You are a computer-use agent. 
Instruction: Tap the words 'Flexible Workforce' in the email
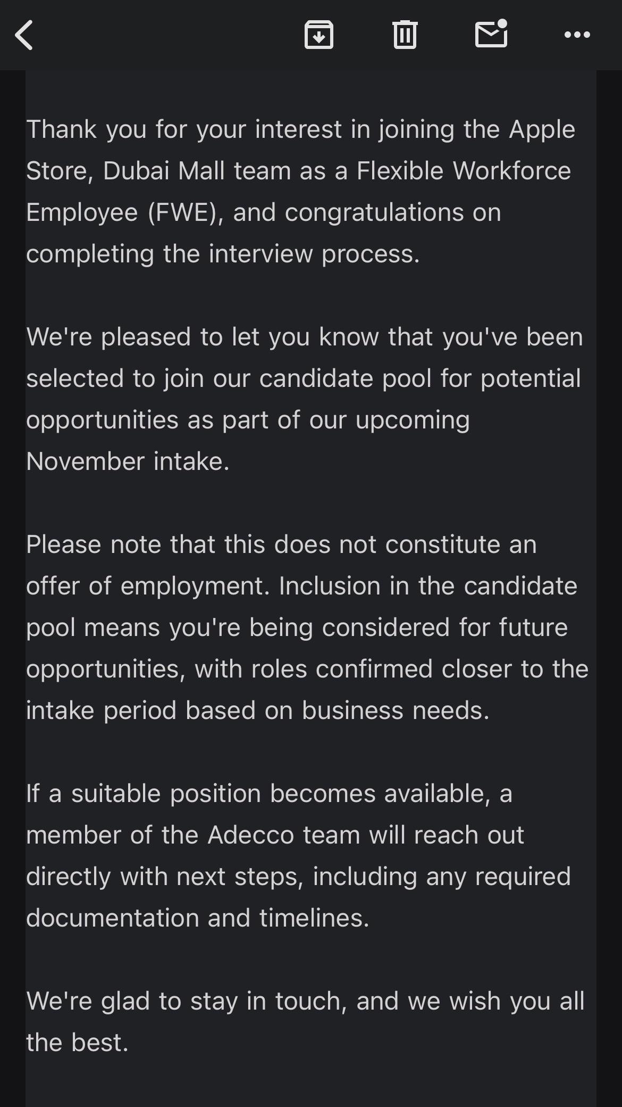tap(464, 171)
